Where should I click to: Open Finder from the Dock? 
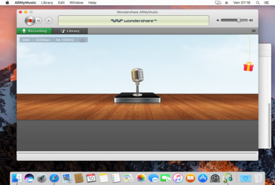click(x=17, y=178)
